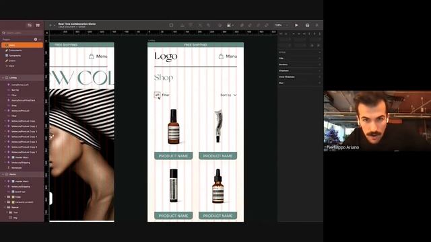Screen dimensions: 431x242
Task: Add a new page with plus icon
Action: (x=36, y=40)
